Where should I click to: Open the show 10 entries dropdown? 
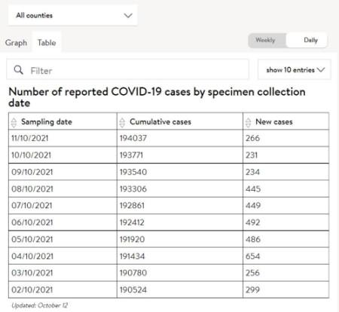(x=295, y=69)
